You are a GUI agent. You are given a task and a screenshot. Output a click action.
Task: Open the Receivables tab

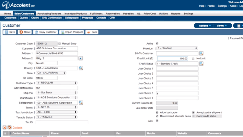click(x=113, y=14)
